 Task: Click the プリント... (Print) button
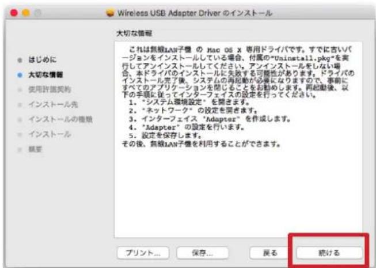click(x=143, y=252)
